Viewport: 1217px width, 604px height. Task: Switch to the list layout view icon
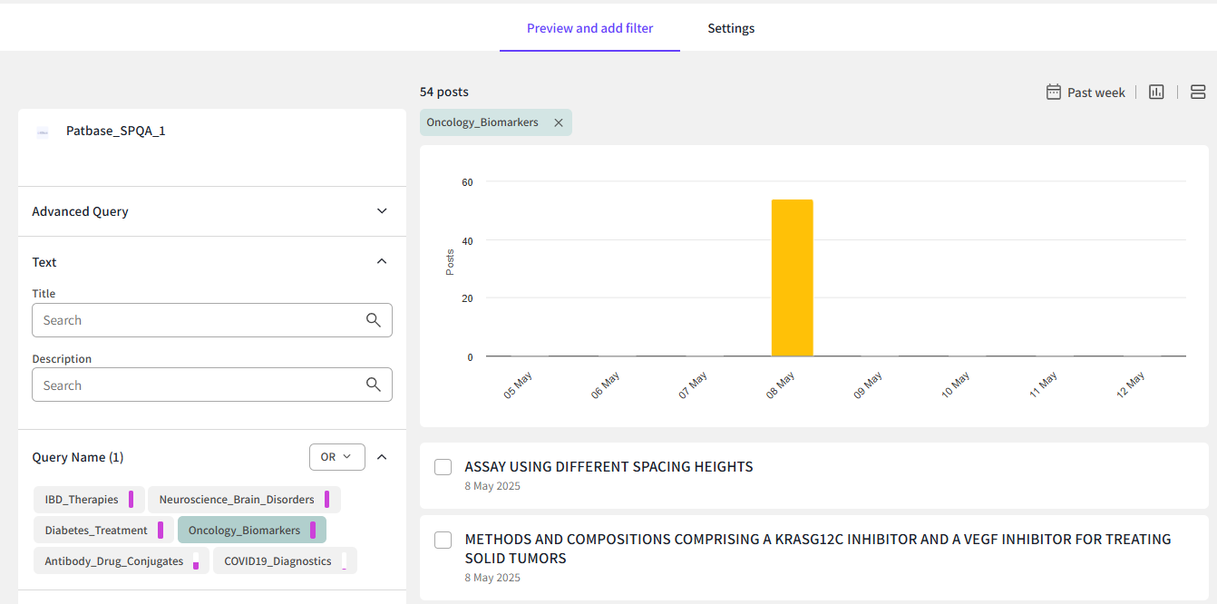tap(1198, 92)
